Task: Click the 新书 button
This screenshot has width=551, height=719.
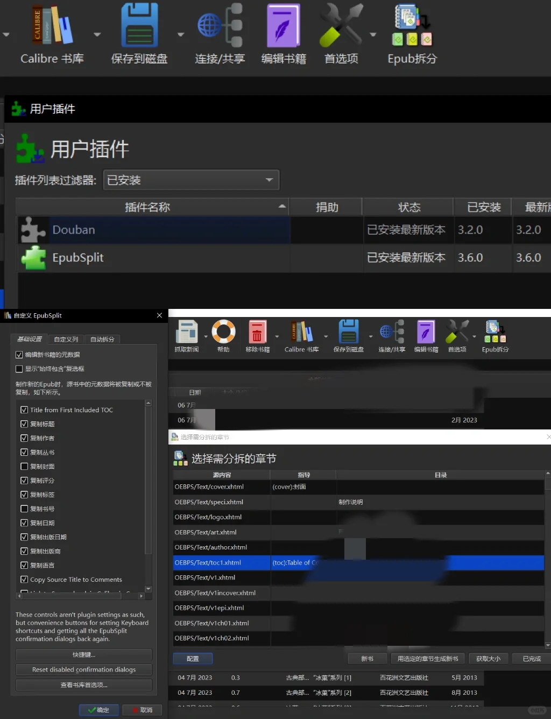Action: (x=367, y=659)
